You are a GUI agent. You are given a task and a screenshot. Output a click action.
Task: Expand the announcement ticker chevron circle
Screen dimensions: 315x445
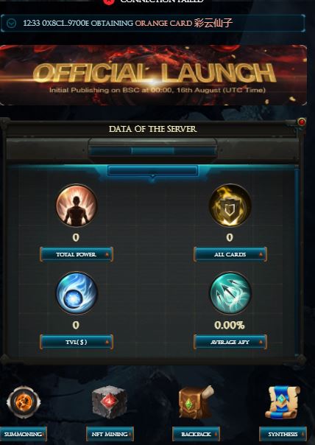11,24
